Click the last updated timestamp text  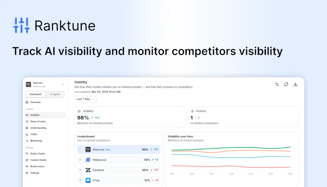point(106,92)
